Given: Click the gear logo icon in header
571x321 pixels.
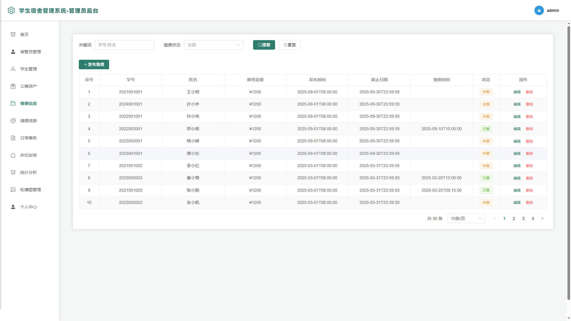Looking at the screenshot, I should click(x=11, y=10).
